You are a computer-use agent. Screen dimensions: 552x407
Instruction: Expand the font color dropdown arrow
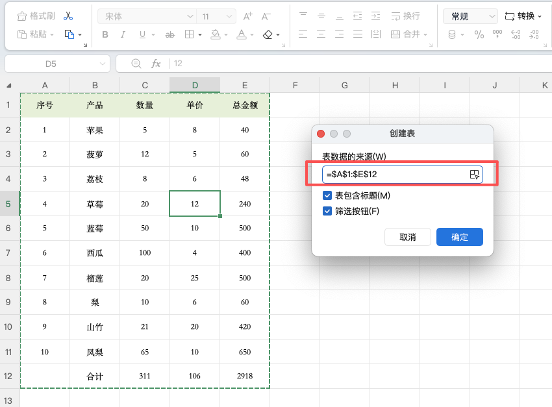tap(252, 34)
